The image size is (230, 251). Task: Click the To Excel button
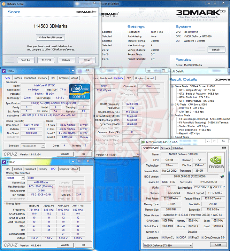[x=46, y=60]
